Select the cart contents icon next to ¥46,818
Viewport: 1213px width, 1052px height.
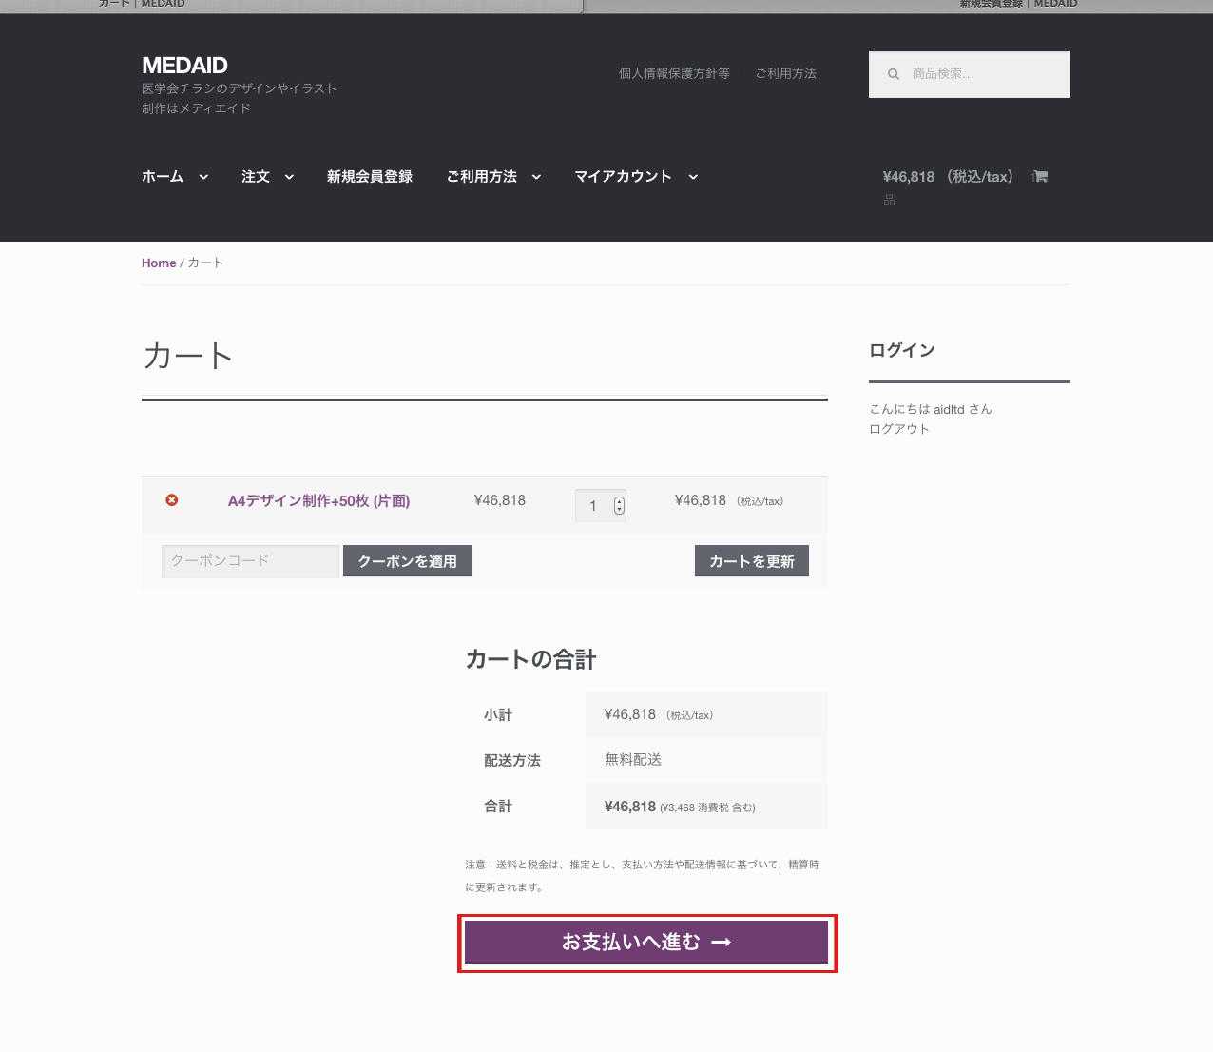coord(1039,176)
